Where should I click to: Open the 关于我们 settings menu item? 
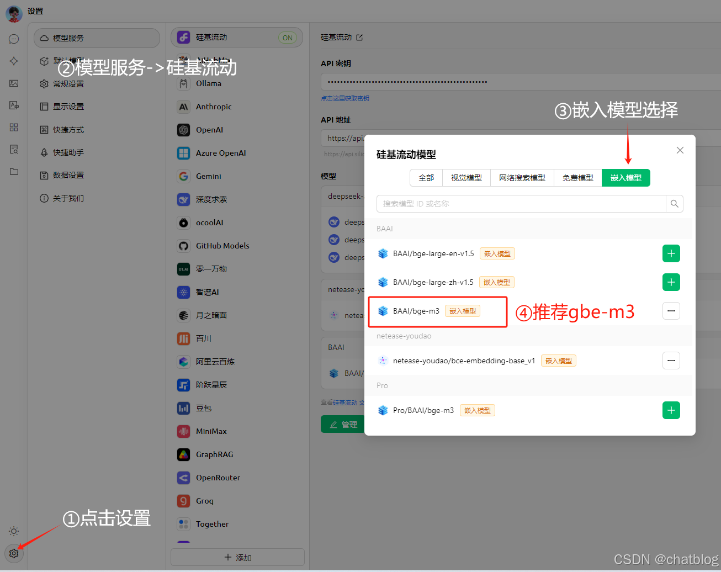click(x=97, y=198)
